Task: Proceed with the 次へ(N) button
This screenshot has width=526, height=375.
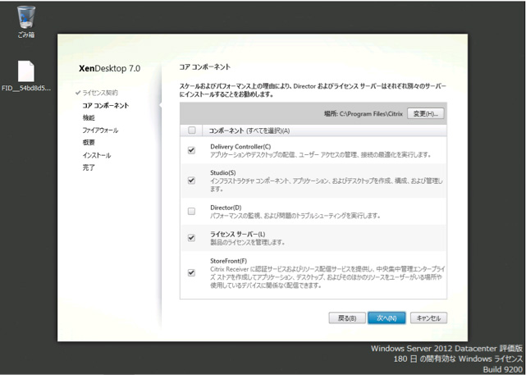Action: pos(386,318)
